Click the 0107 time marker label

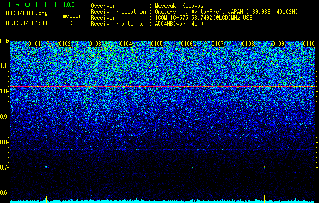click(218, 44)
